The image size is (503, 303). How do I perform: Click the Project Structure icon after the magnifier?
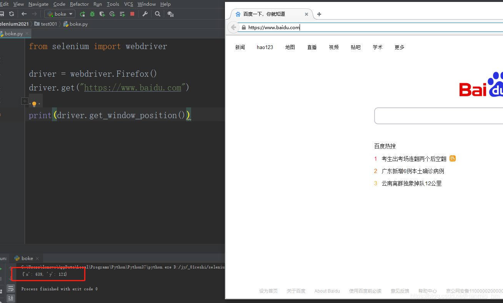[x=170, y=14]
